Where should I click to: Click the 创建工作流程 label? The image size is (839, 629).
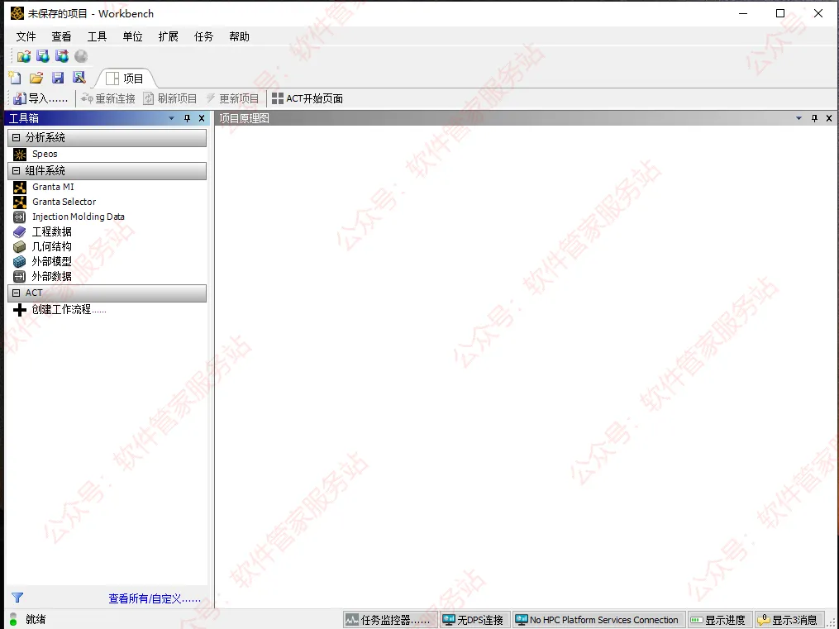pos(69,310)
